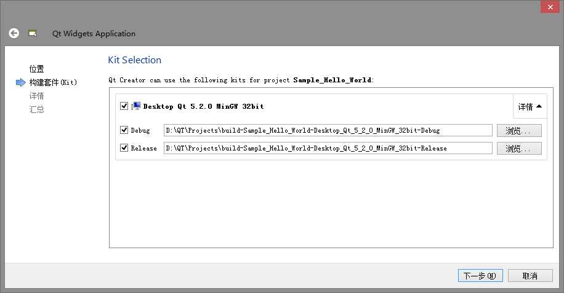
Task: Select the 详情 step in the sidebar
Action: pyautogui.click(x=37, y=96)
